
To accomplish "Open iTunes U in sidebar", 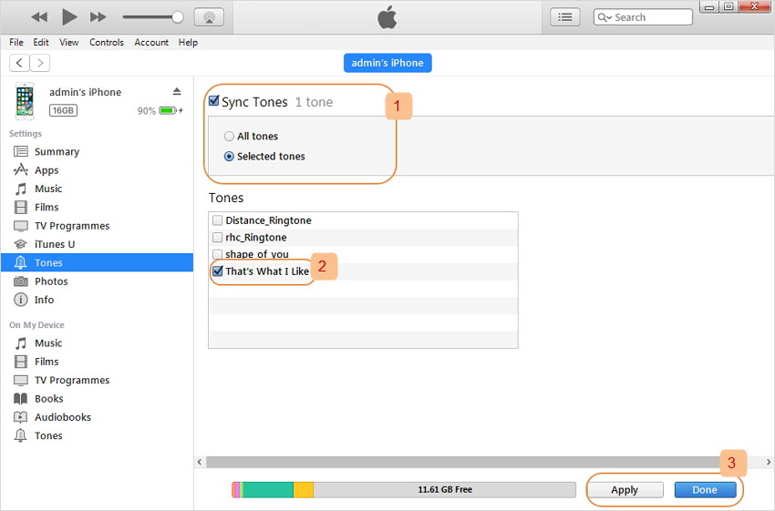I will [97, 244].
